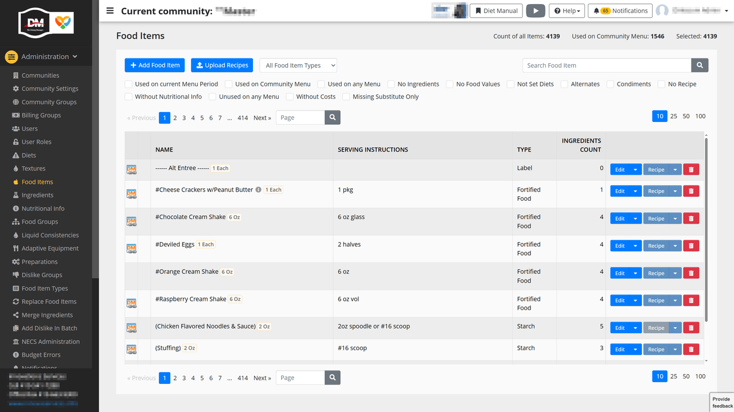Open Recipe dropdown arrow for #Cheese Crackers
The width and height of the screenshot is (734, 412).
[x=676, y=191]
